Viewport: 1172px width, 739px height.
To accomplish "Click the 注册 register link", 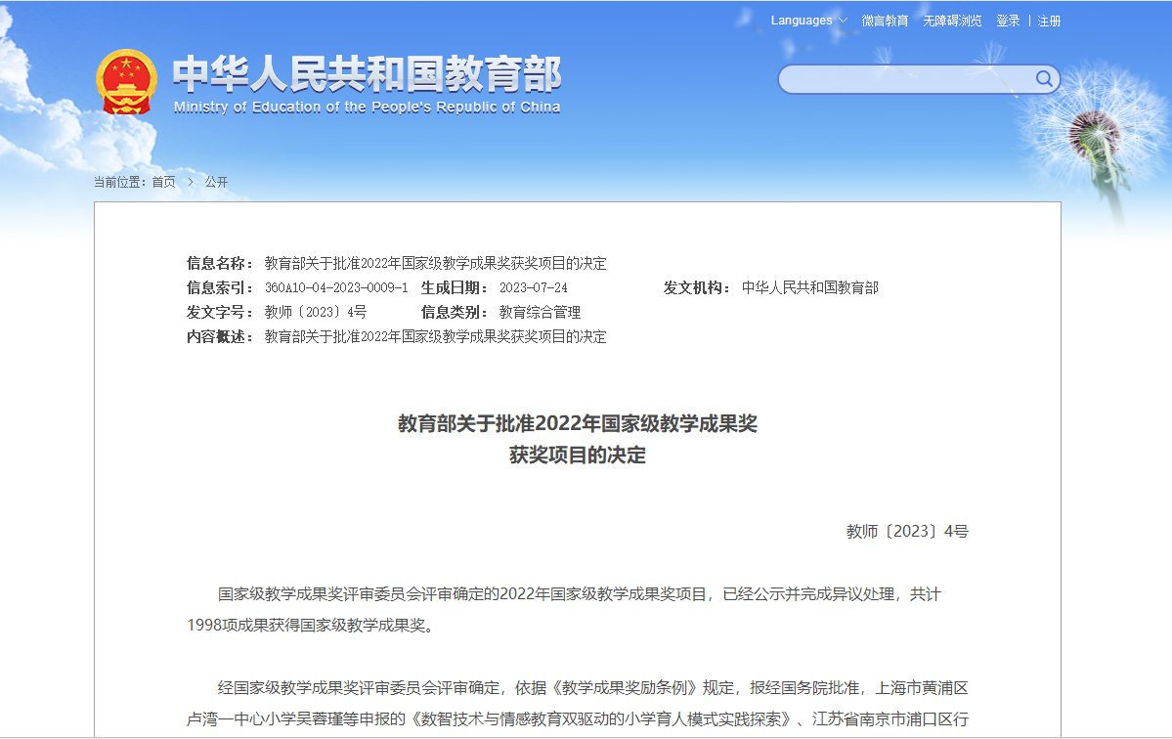I will [x=1049, y=21].
